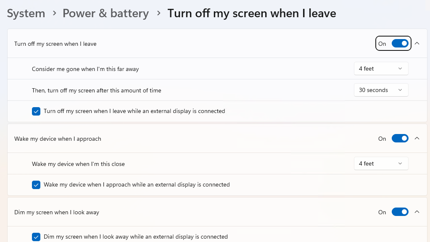Click the breadcrumb chevron after System
Screen dimensions: 430x242
click(54, 13)
